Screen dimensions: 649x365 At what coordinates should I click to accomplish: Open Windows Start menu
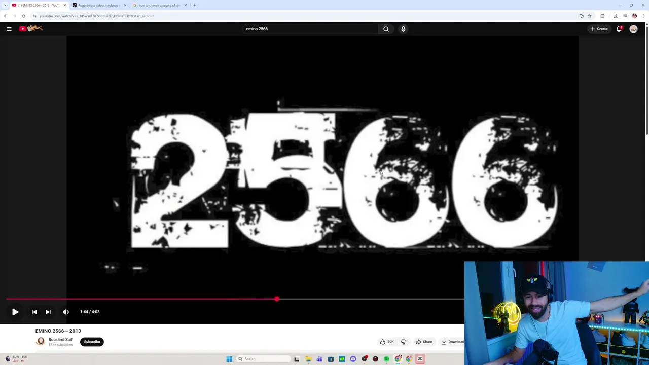click(229, 359)
